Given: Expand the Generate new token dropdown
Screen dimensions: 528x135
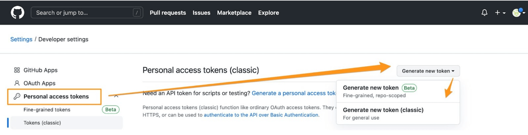Looking at the screenshot, I should pos(428,71).
